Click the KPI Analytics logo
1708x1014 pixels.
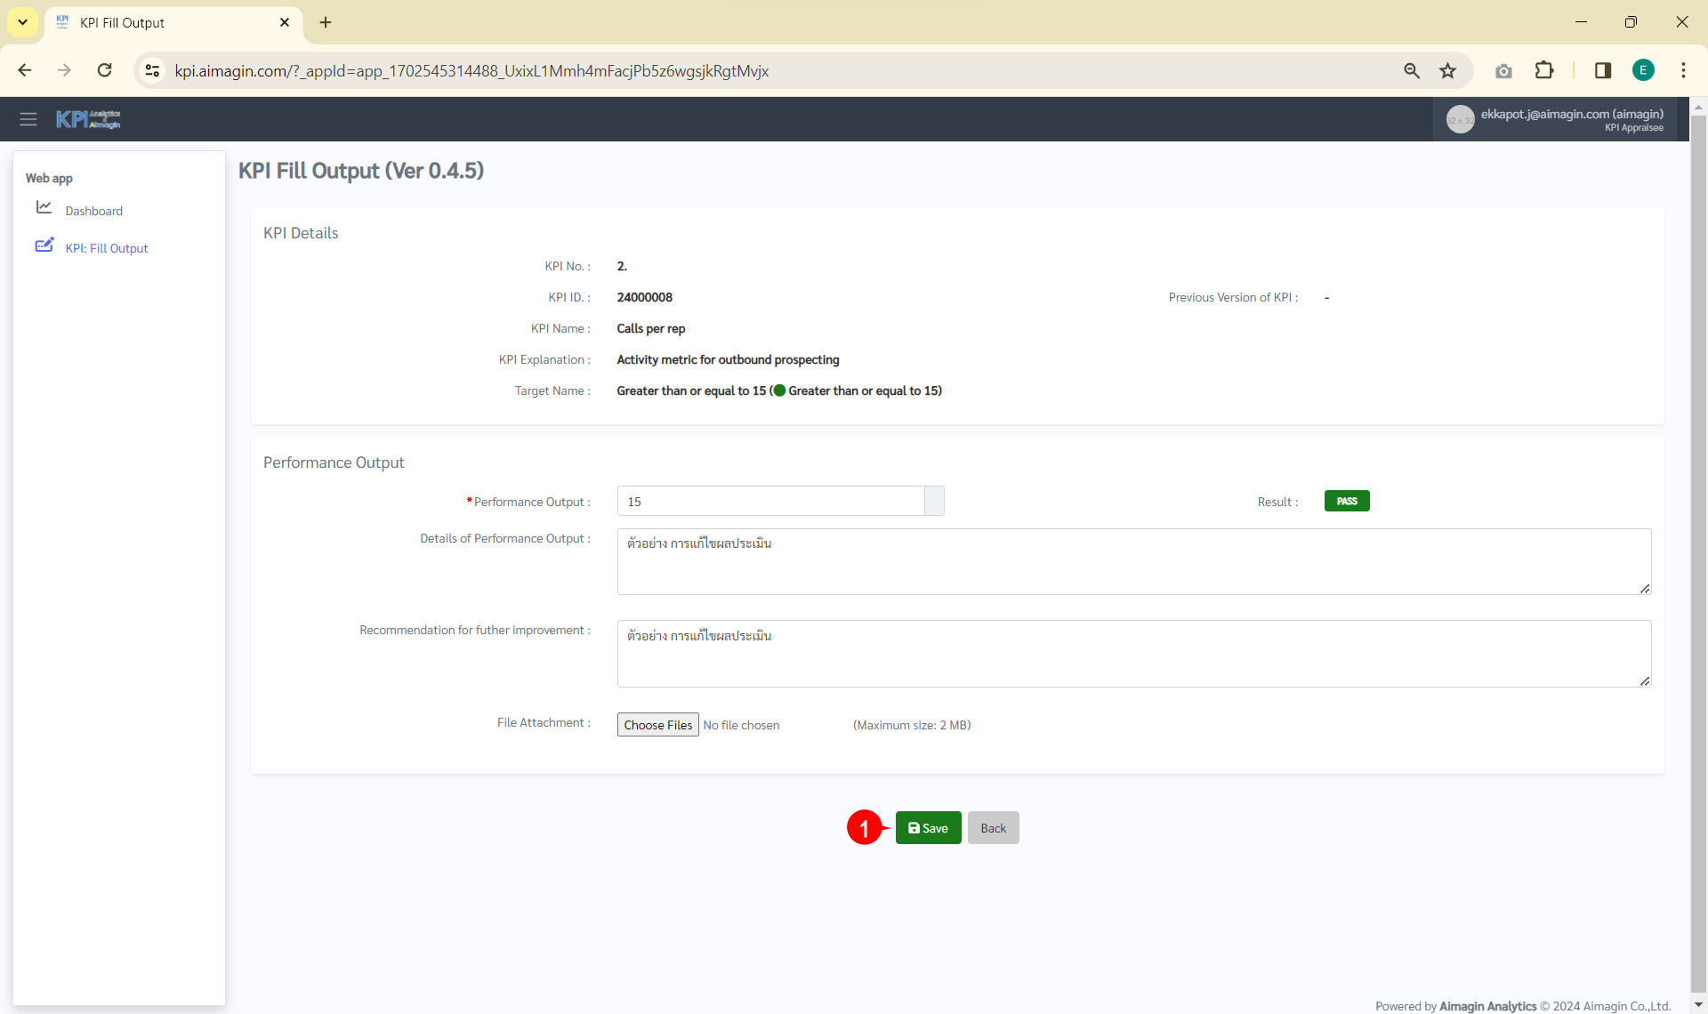(88, 119)
